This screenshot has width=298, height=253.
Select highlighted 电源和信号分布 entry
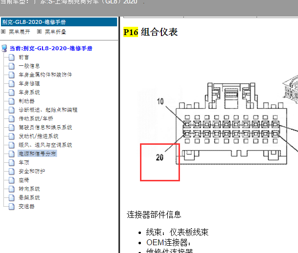tap(37, 154)
